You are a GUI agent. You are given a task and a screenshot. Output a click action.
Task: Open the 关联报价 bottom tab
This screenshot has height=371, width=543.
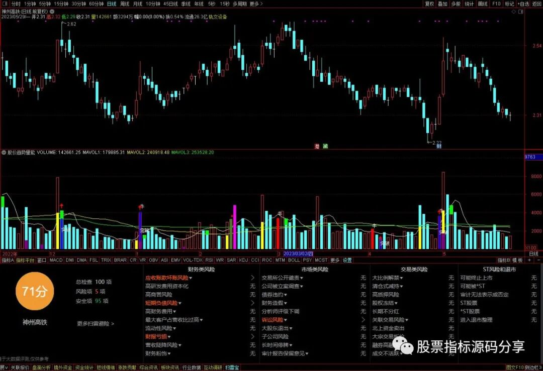tap(20, 367)
